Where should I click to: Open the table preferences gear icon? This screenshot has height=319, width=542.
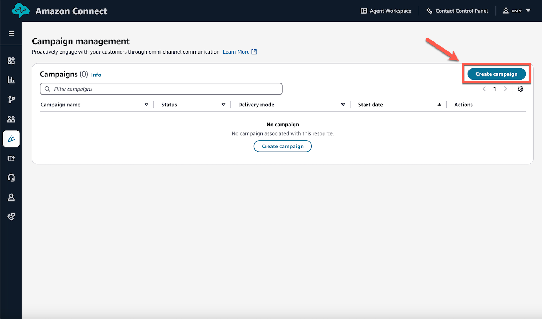click(x=520, y=89)
